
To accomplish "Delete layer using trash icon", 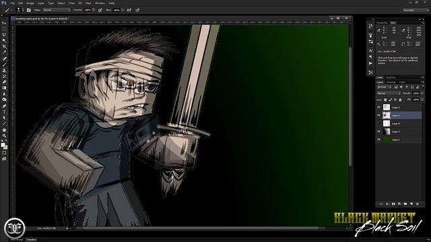I will coord(418,204).
